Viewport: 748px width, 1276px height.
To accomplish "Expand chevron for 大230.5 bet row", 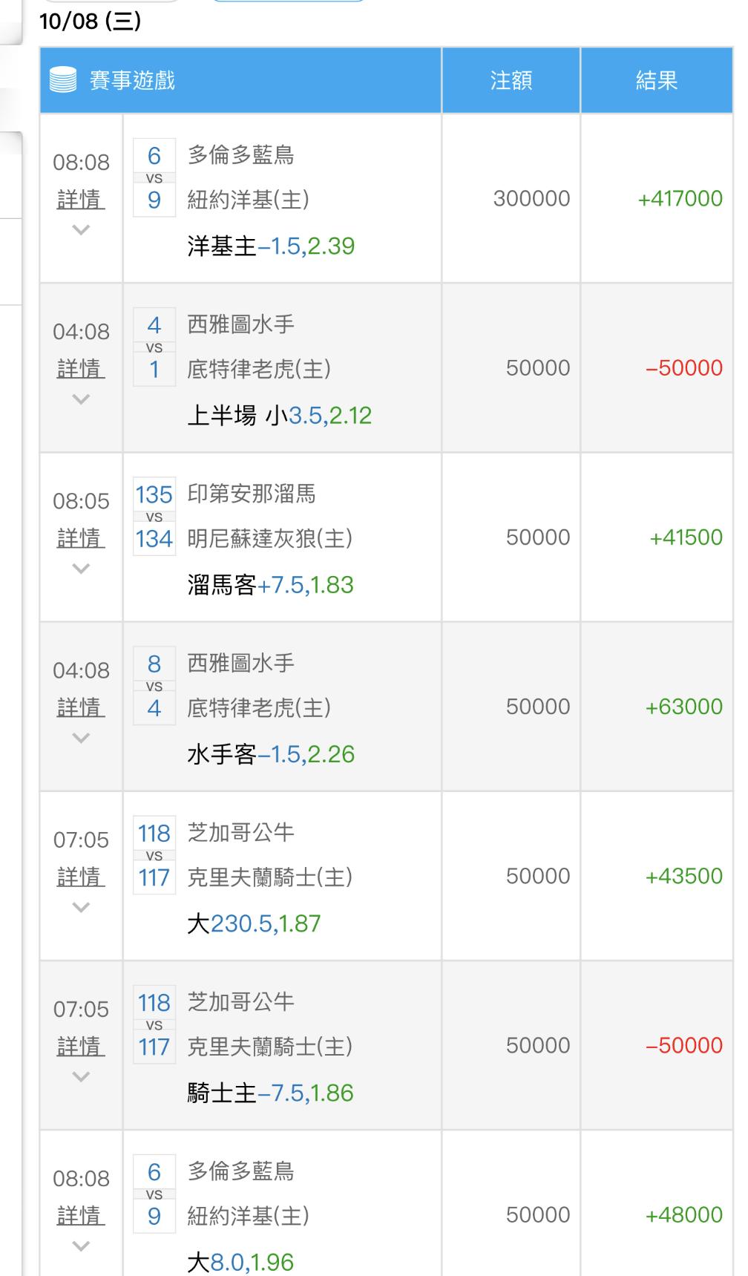I will tap(81, 907).
